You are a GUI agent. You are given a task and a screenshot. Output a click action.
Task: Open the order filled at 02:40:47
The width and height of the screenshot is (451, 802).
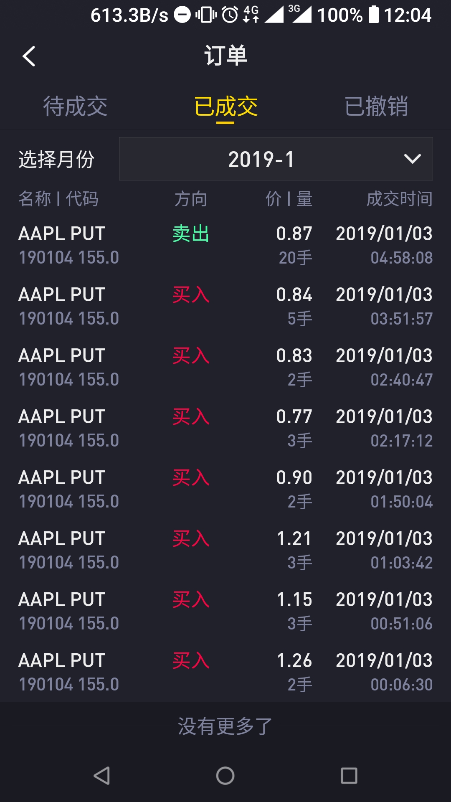(x=225, y=367)
